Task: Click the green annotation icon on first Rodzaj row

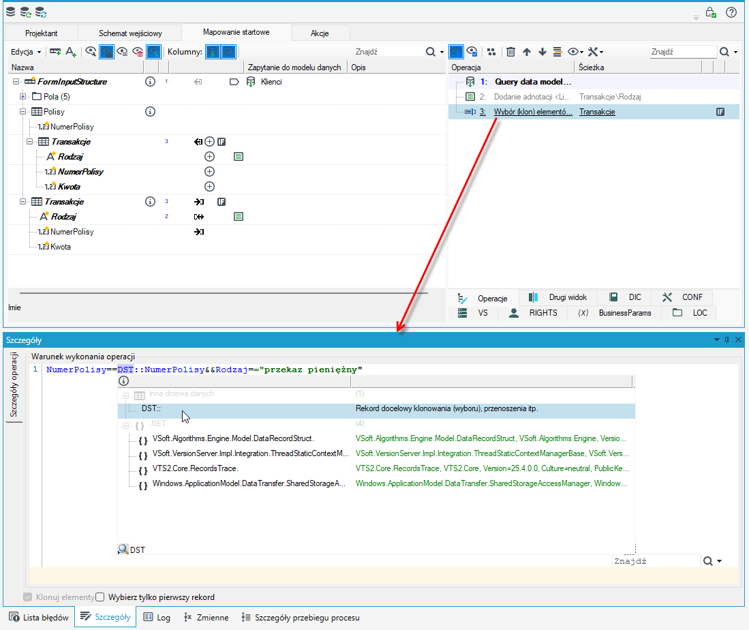Action: (239, 156)
